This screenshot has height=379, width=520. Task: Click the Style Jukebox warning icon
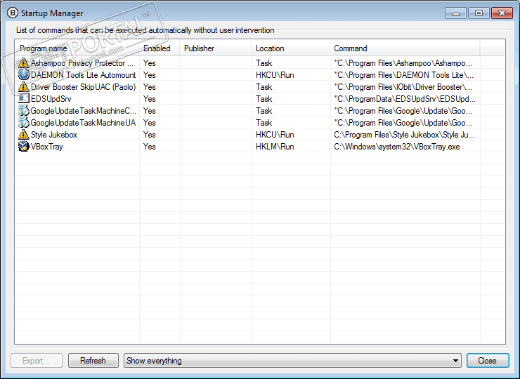[x=24, y=134]
